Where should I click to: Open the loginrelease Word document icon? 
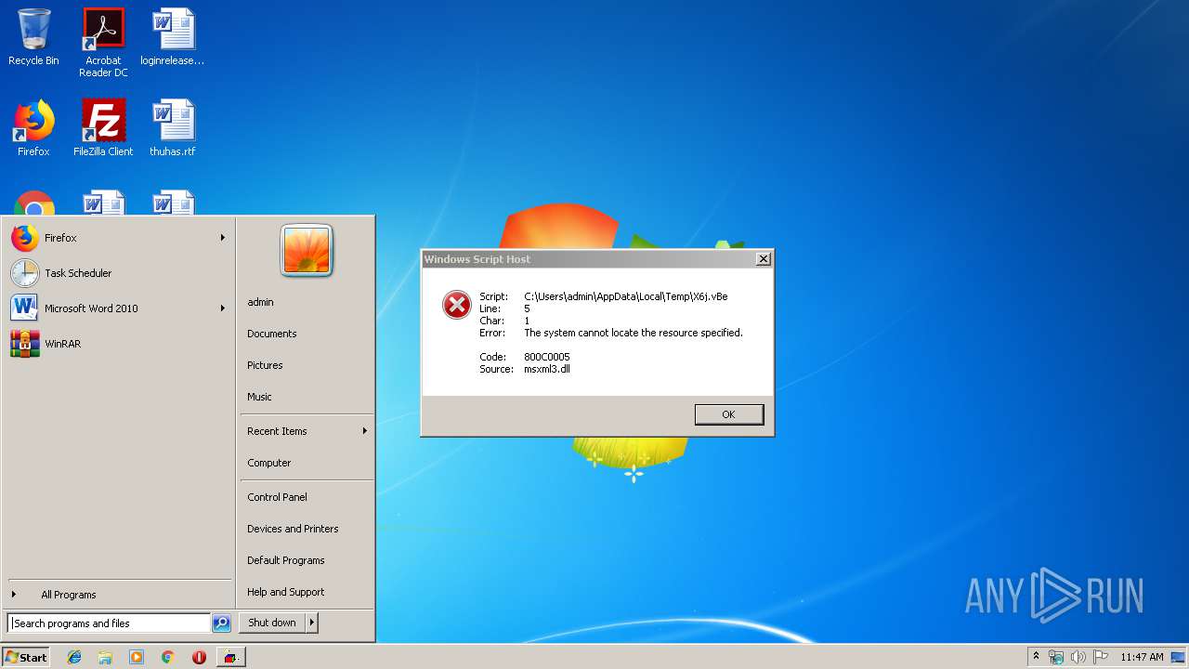click(173, 37)
